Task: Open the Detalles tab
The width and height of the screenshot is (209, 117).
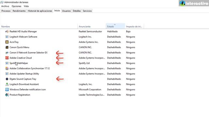Action: (77, 11)
